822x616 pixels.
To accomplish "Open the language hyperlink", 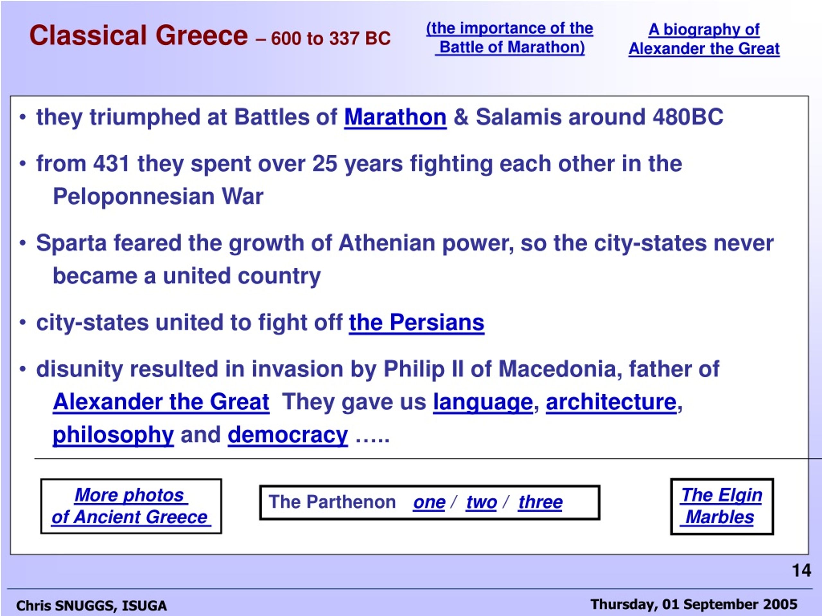I will tap(483, 403).
